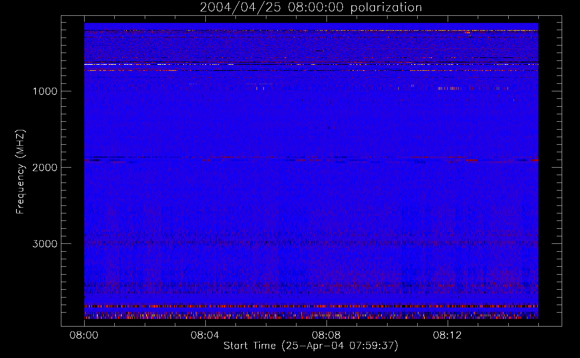Click the 08:12 time tick label
580x358 pixels.
click(x=447, y=335)
